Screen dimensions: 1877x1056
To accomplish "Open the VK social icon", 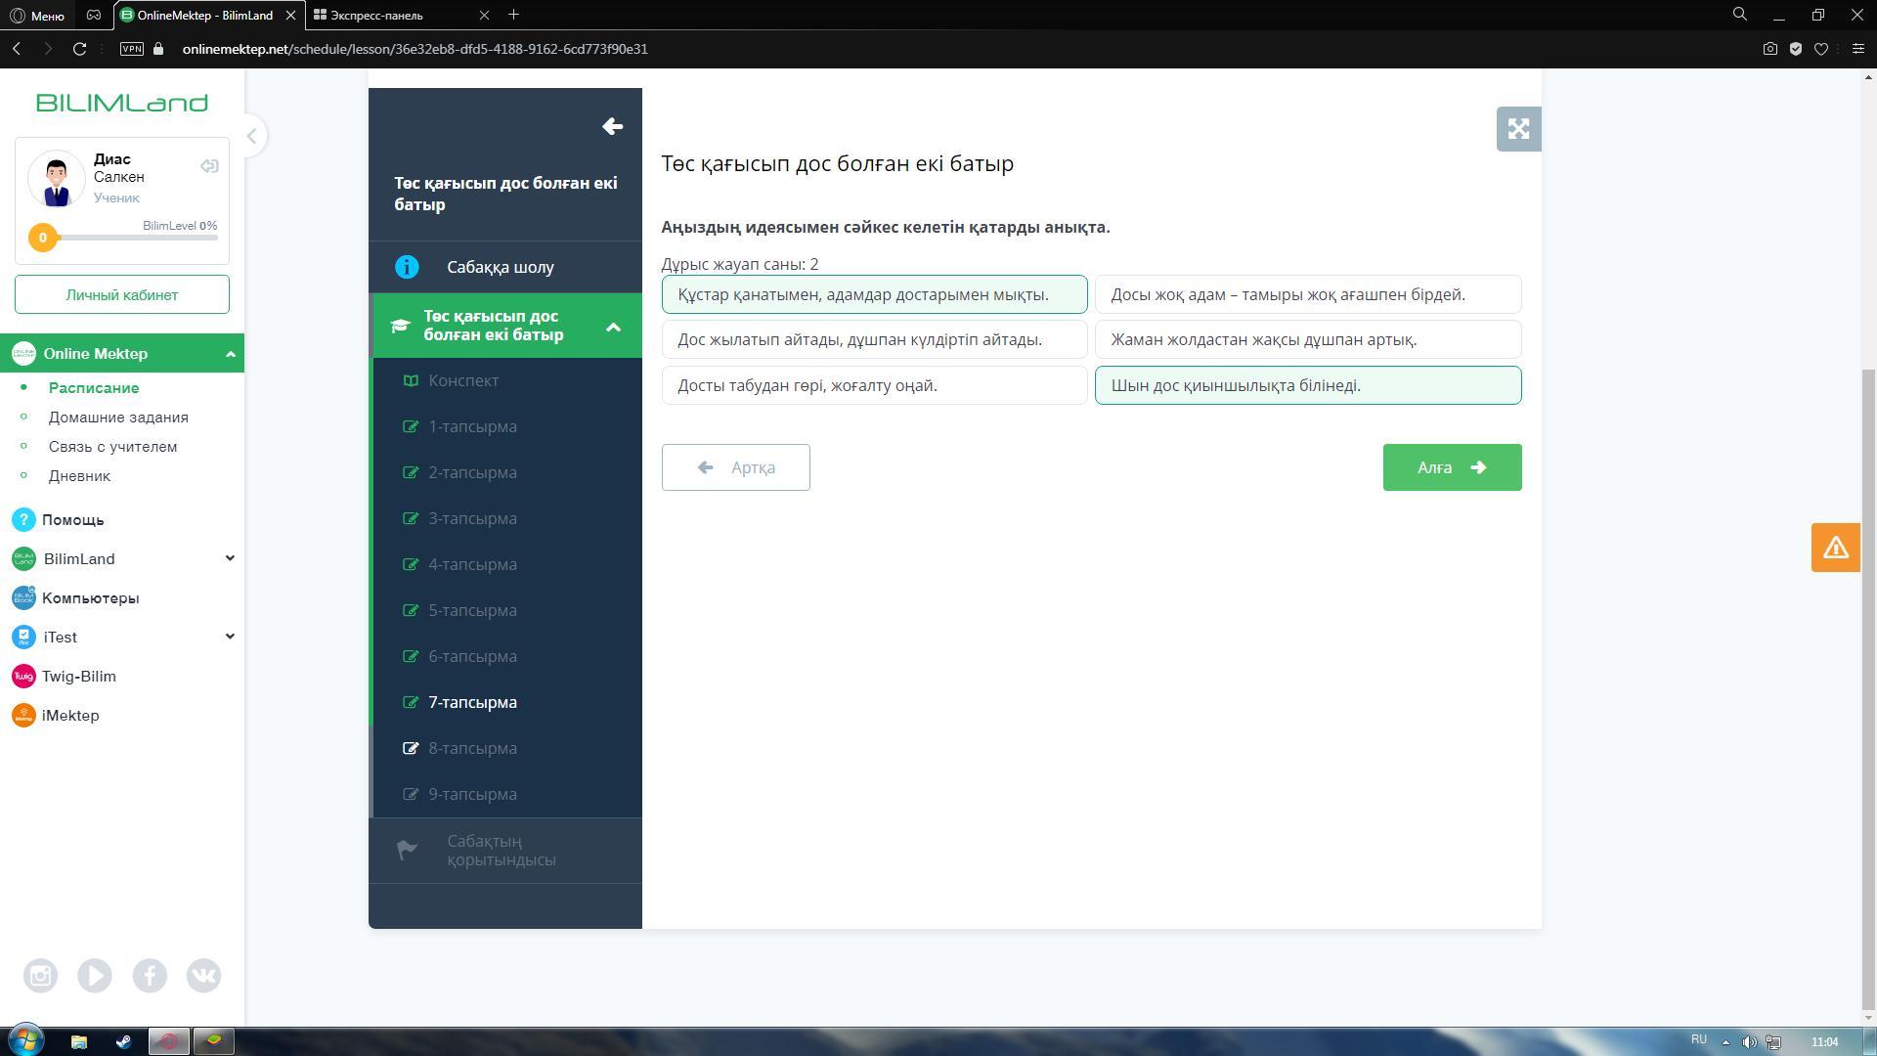I will (x=203, y=976).
